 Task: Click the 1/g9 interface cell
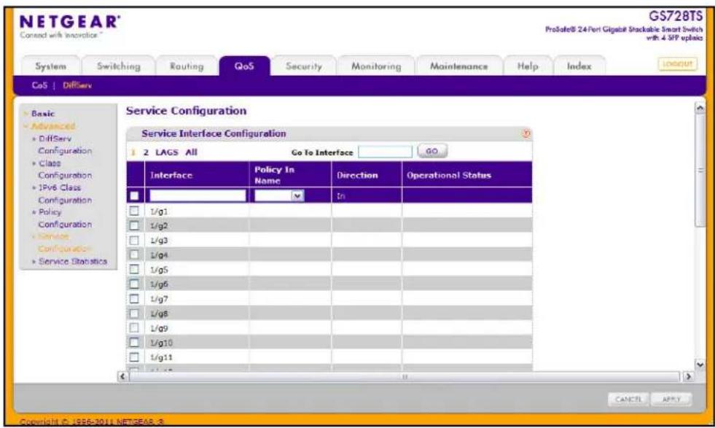(x=197, y=328)
